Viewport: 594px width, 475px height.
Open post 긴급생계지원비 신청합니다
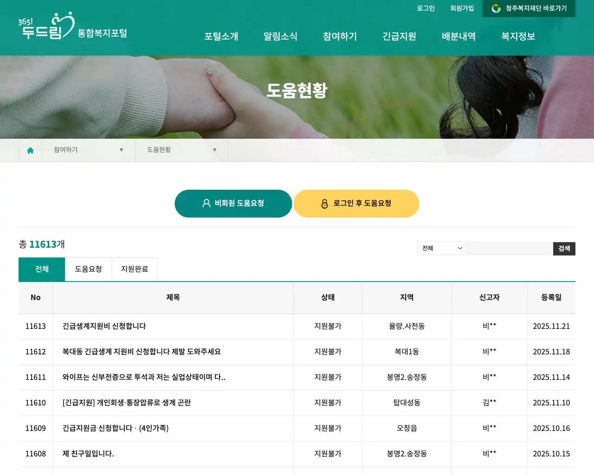point(103,326)
